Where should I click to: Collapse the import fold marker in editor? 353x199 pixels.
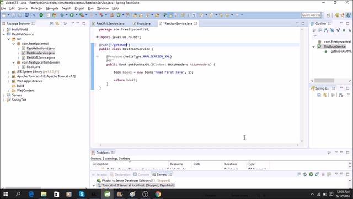pyautogui.click(x=97, y=37)
